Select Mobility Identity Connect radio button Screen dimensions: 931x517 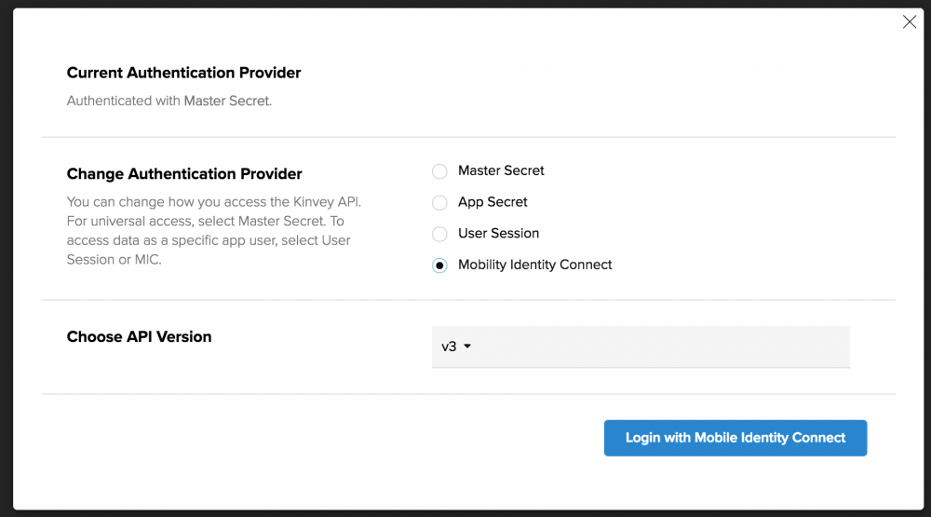[x=439, y=265]
